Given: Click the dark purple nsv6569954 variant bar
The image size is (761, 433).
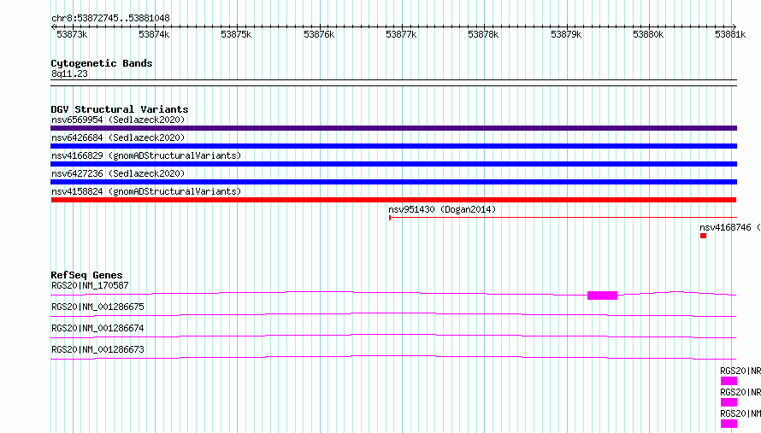Looking at the screenshot, I should coord(393,128).
